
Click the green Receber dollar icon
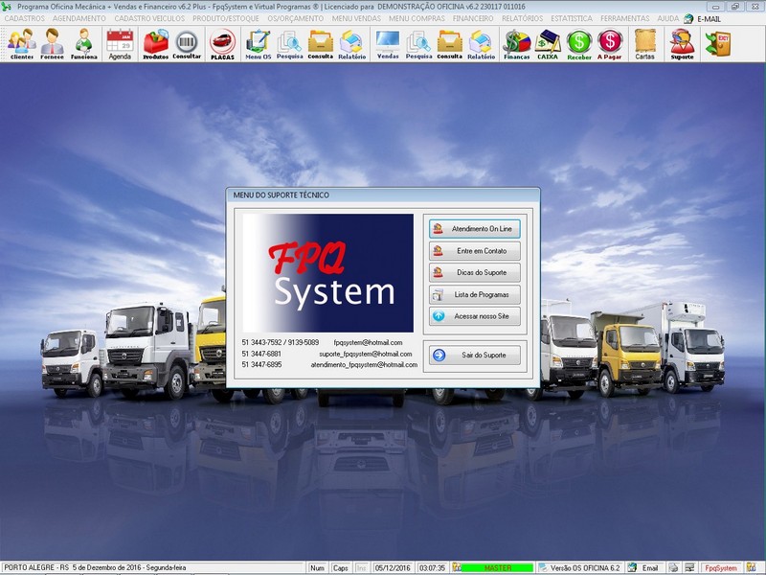[579, 44]
